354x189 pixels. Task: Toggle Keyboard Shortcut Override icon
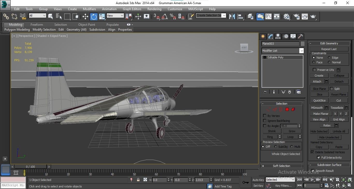[x=146, y=16]
